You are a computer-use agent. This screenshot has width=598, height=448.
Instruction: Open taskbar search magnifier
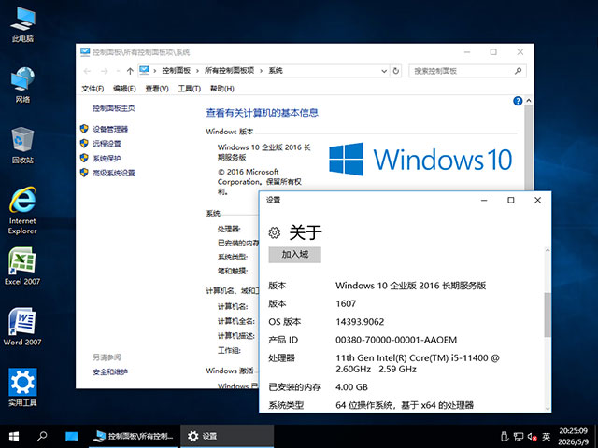click(42, 436)
